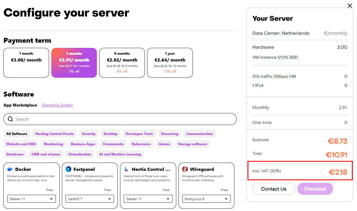
Task: Filter software by Developer Tools
Action: tap(139, 134)
